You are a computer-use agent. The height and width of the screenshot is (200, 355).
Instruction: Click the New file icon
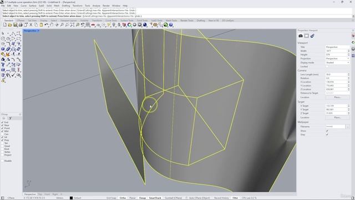(5, 24)
